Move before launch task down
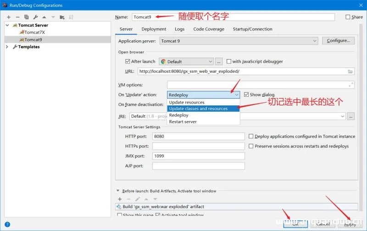This screenshot has width=367, height=231. tap(155, 199)
